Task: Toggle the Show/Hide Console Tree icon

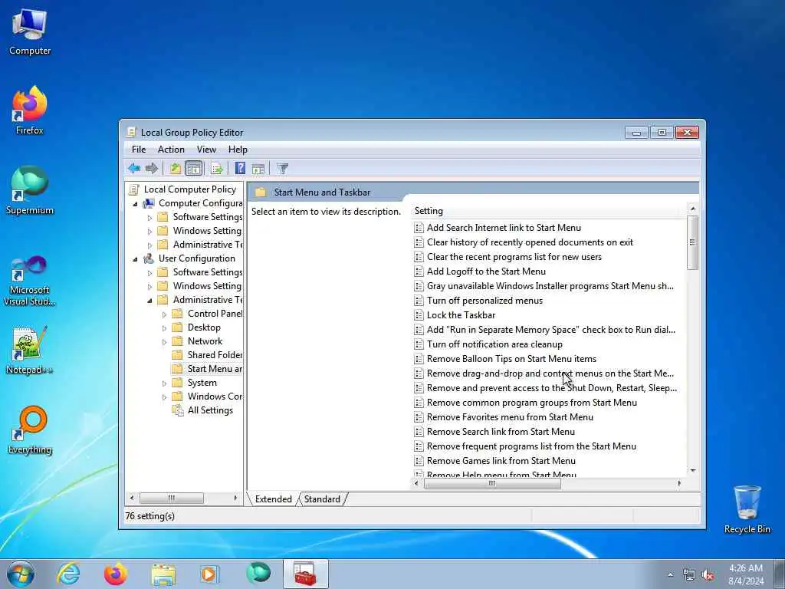Action: (194, 168)
